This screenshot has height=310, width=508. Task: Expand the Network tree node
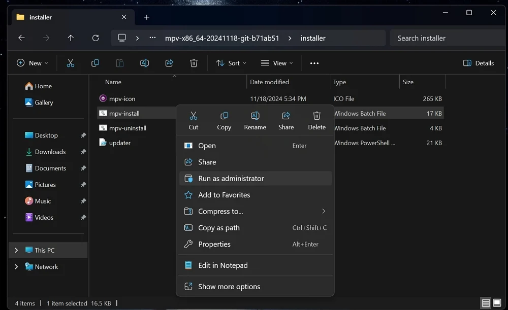coord(16,267)
